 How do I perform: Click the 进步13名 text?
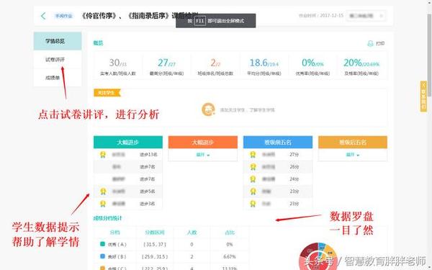click(148, 155)
